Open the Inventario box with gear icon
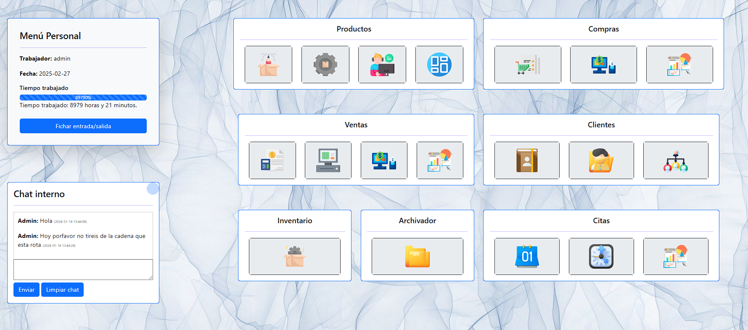Screen dimensions: 748x330 294,256
